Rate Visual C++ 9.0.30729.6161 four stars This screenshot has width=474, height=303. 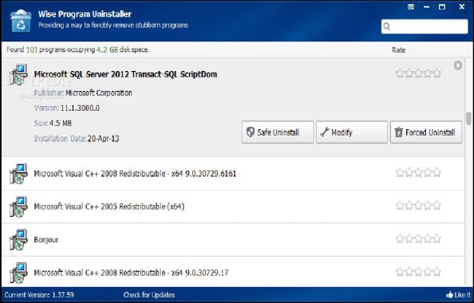428,172
